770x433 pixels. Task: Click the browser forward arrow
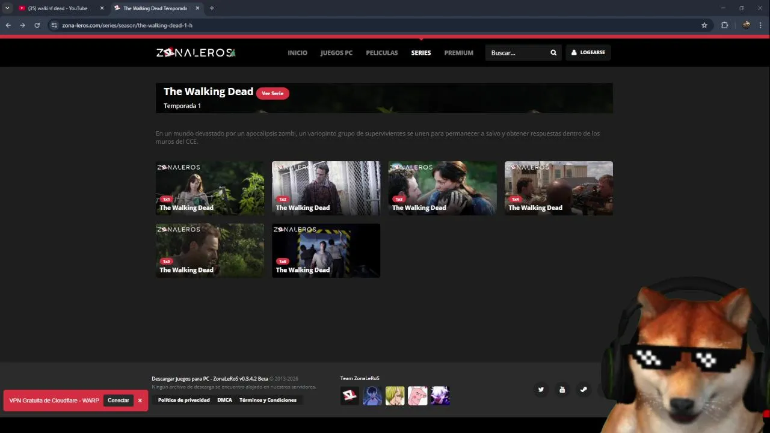(22, 25)
